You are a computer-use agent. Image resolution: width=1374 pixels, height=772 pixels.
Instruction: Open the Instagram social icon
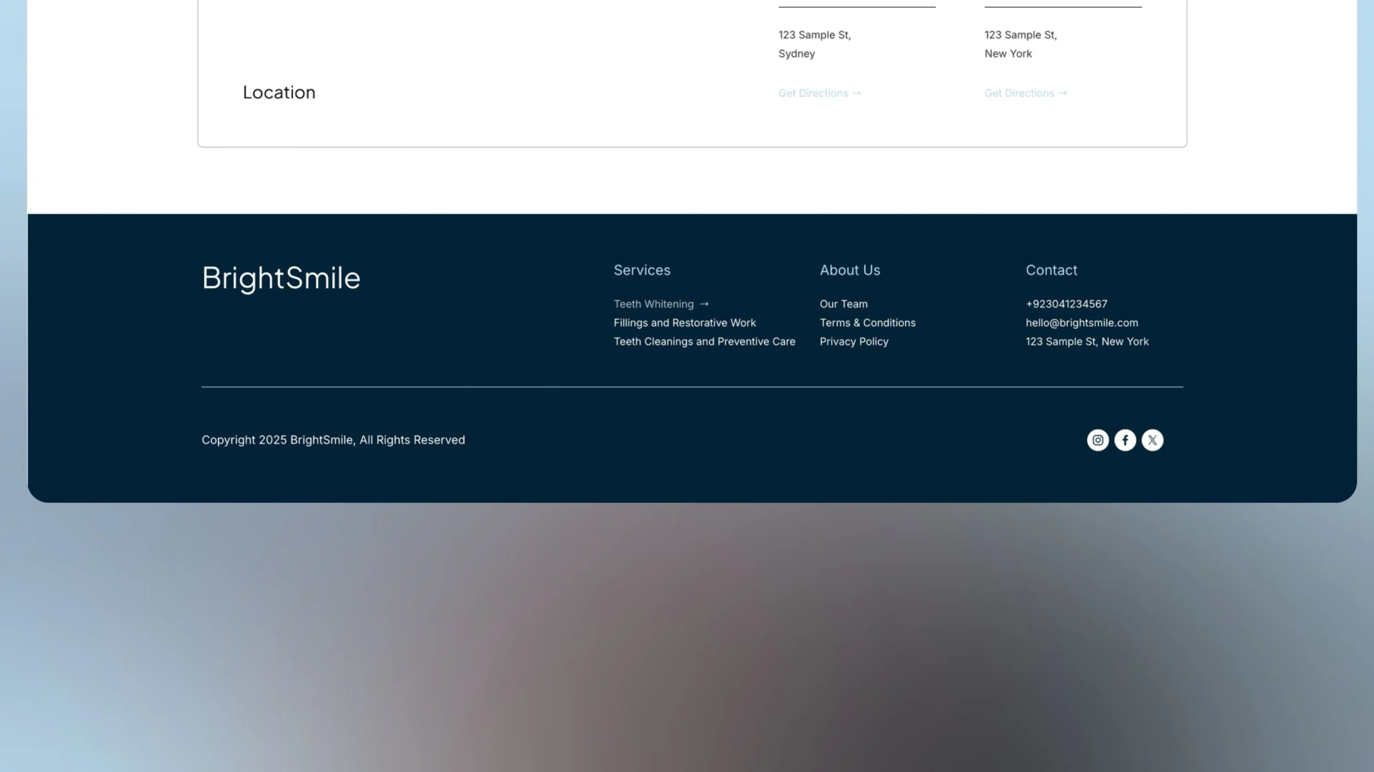[x=1098, y=440]
